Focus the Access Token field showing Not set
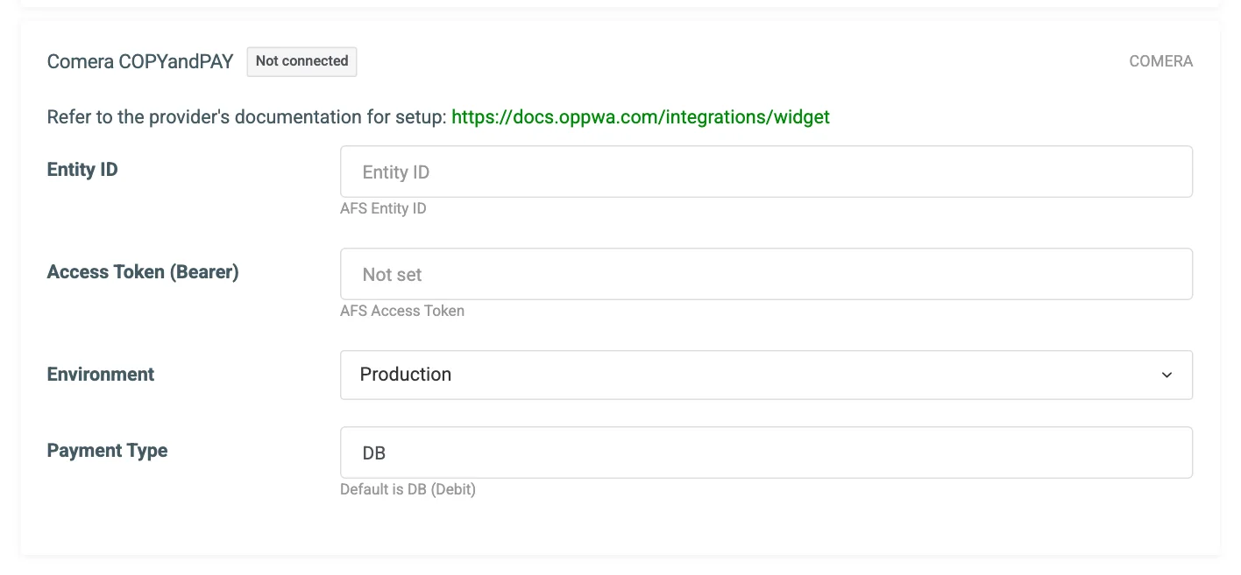Screen dimensions: 1241x575 (x=766, y=274)
